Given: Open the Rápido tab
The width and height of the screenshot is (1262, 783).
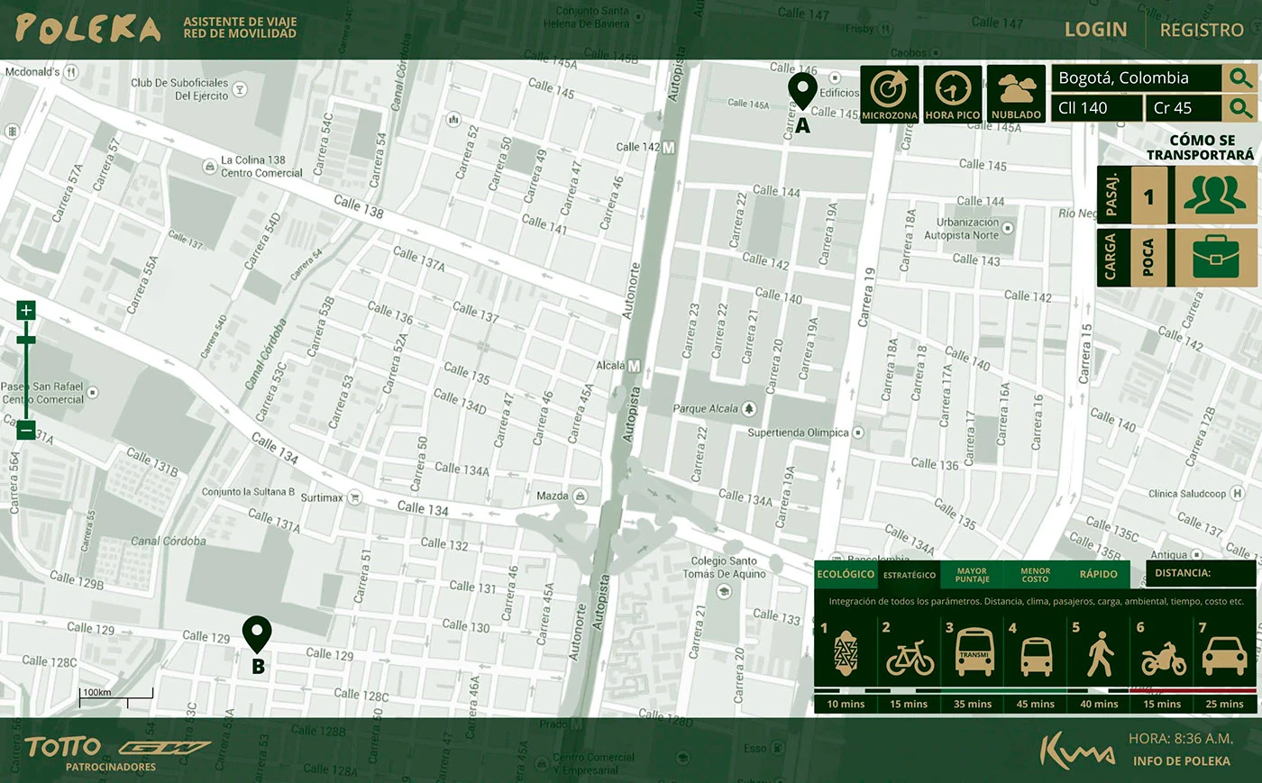Looking at the screenshot, I should 1098,574.
